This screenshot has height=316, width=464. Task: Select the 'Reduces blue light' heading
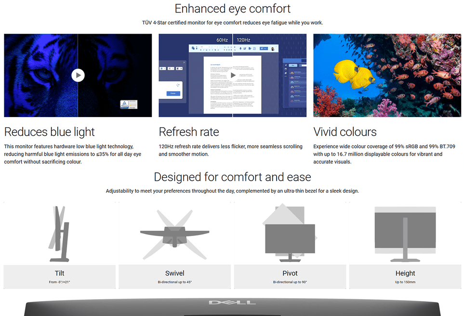pos(50,132)
